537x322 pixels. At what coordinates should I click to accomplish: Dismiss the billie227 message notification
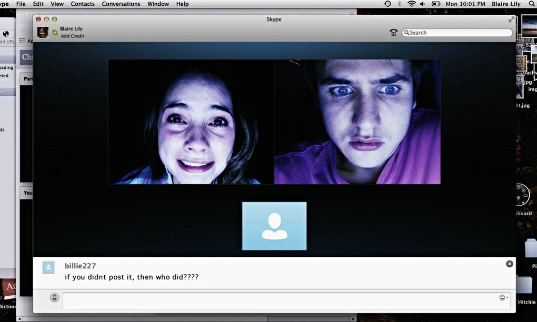tap(510, 264)
